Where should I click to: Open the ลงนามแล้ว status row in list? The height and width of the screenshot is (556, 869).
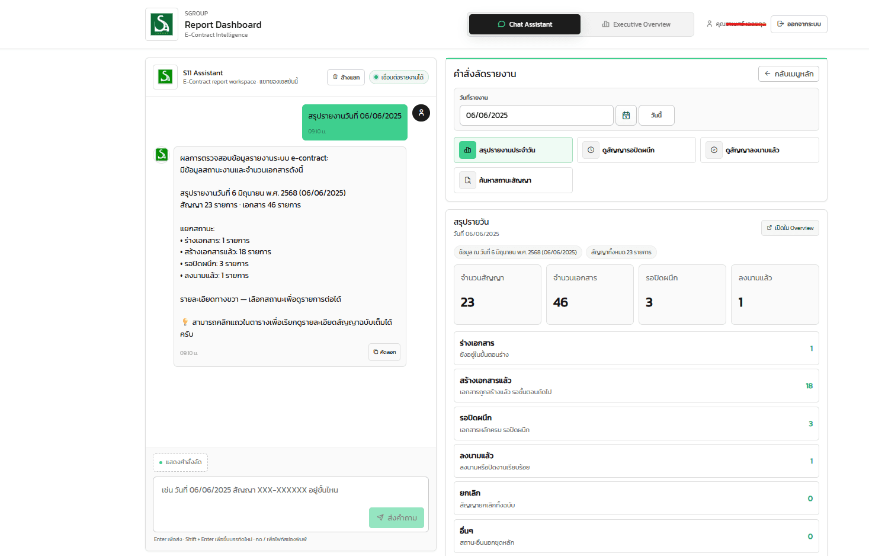coord(636,461)
